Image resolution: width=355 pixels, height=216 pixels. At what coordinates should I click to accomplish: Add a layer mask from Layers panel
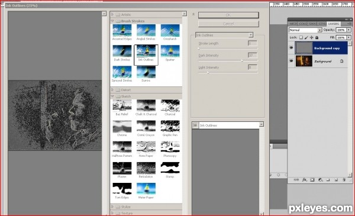(x=312, y=180)
